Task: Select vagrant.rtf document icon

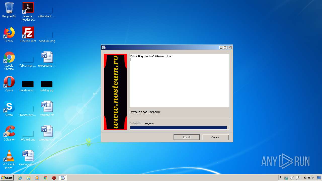Action: pyautogui.click(x=47, y=109)
